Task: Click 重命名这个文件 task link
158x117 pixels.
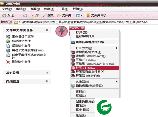Action: click(23, 36)
